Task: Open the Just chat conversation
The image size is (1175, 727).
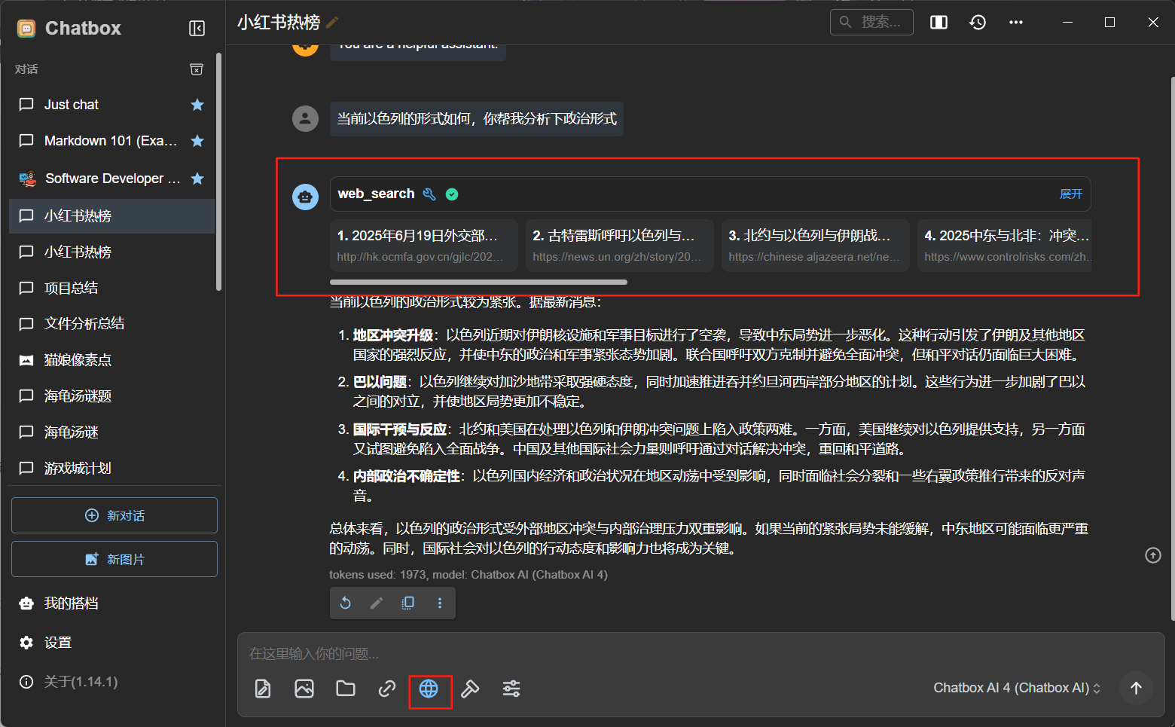Action: click(112, 105)
